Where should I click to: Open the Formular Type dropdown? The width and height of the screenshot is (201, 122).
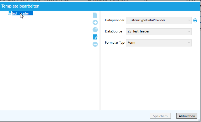pyautogui.click(x=159, y=43)
